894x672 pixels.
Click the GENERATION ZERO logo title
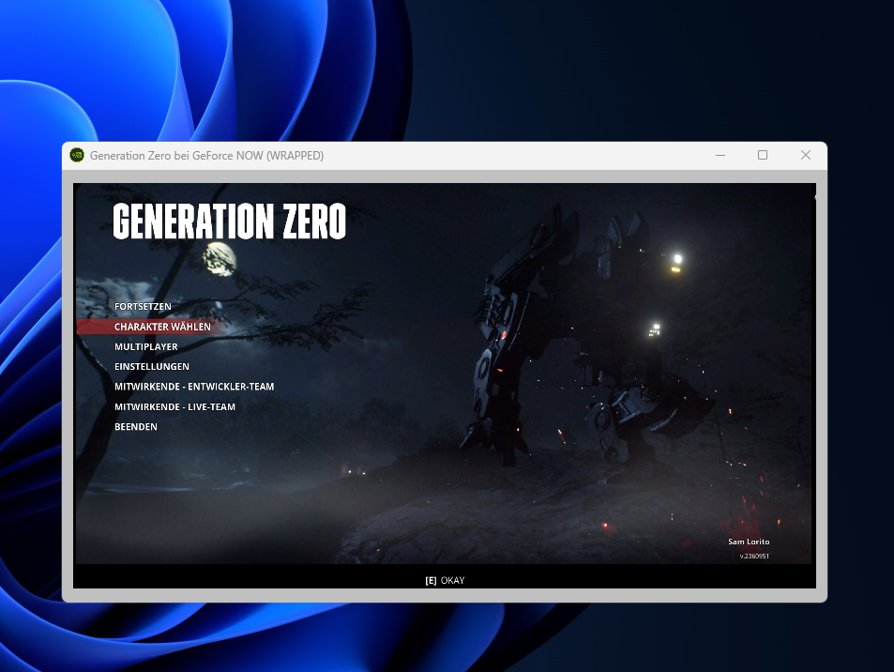[229, 221]
